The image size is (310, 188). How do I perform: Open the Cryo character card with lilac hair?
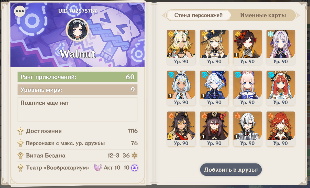281,47
